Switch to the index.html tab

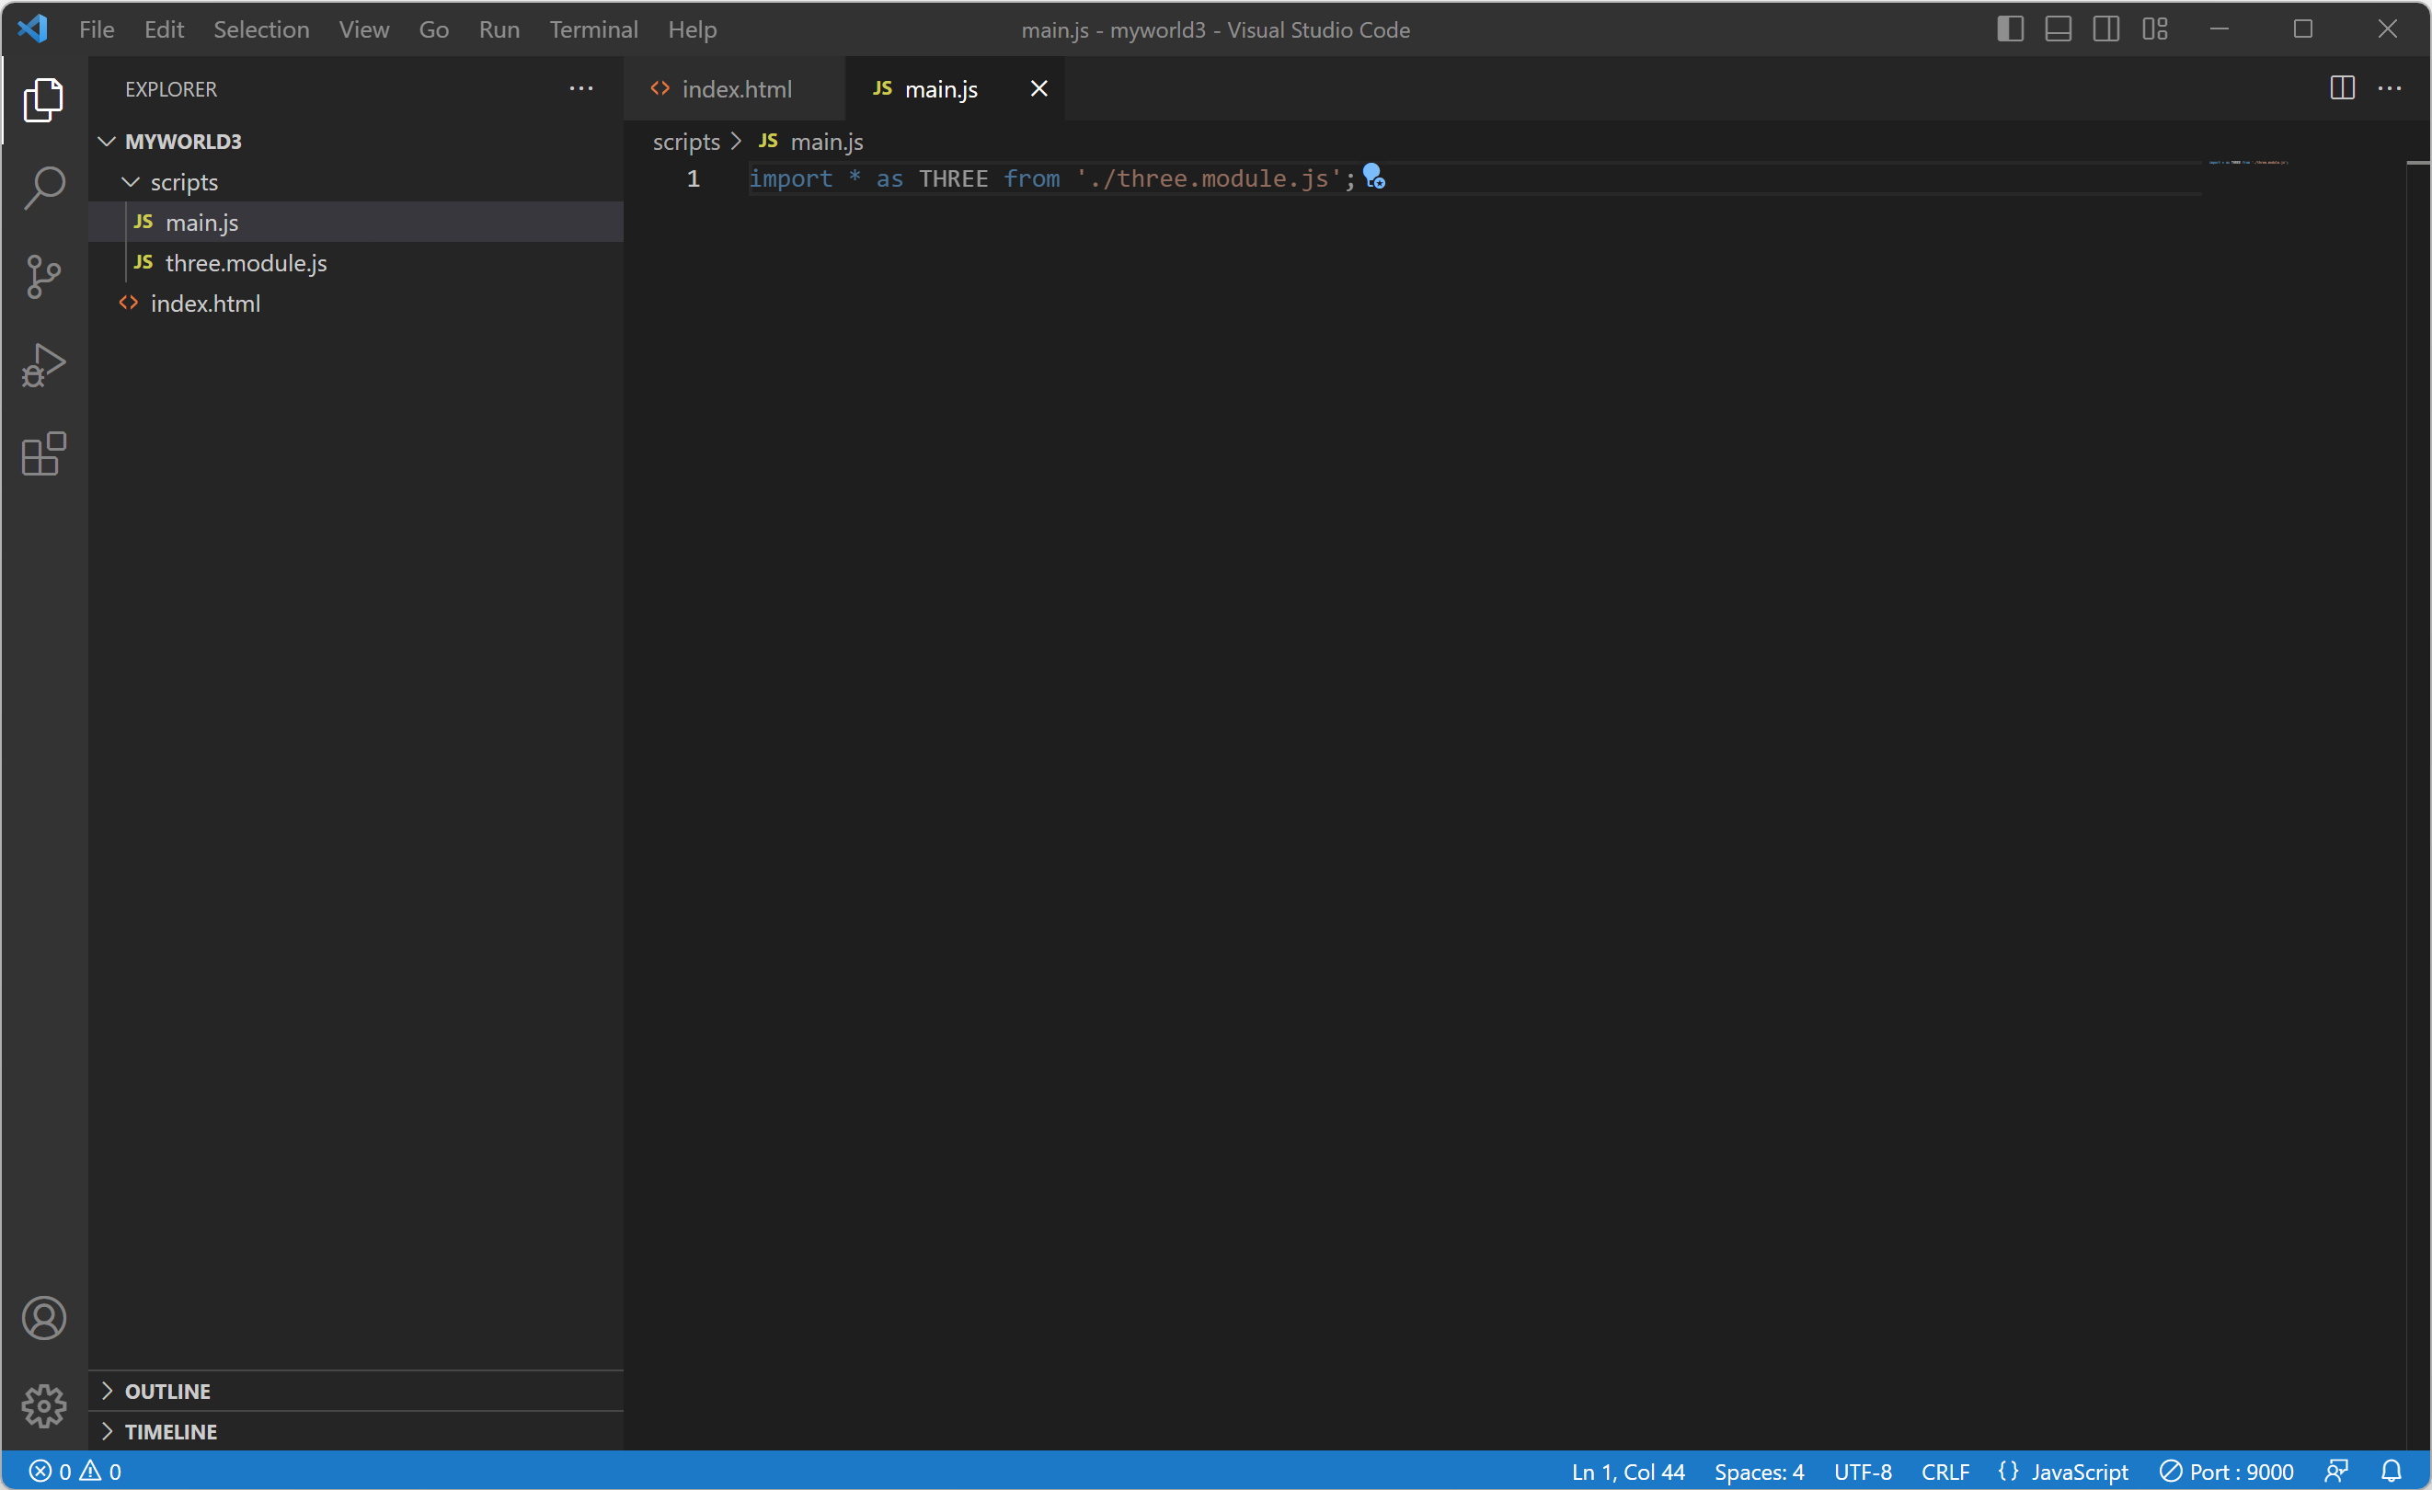point(735,89)
